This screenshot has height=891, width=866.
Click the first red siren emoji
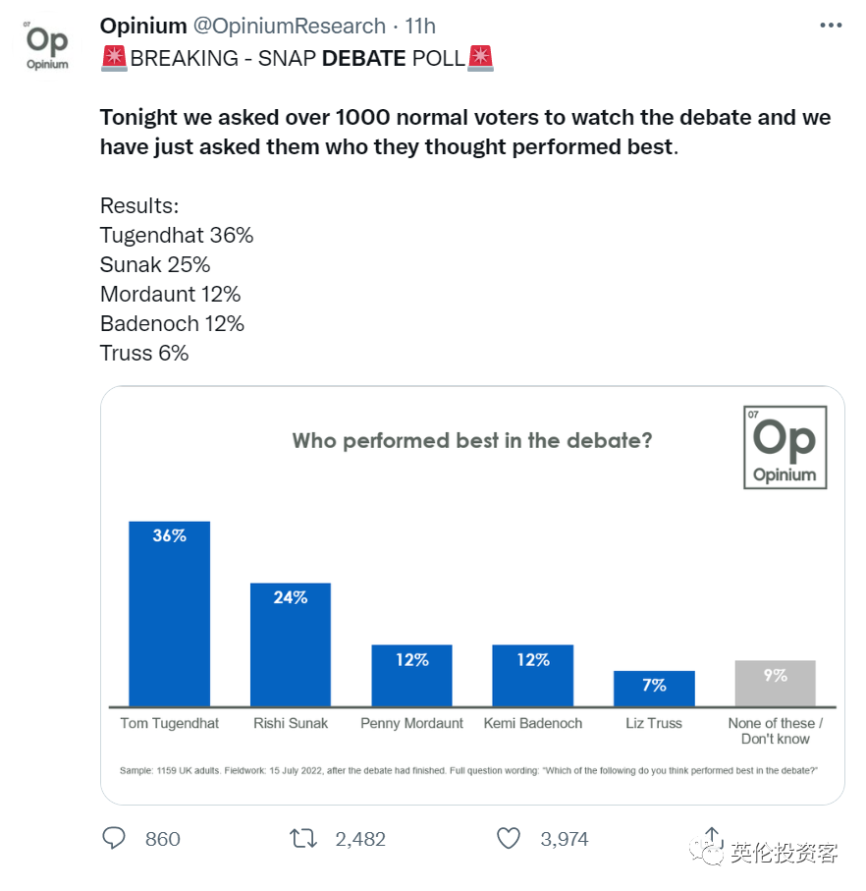tap(114, 58)
